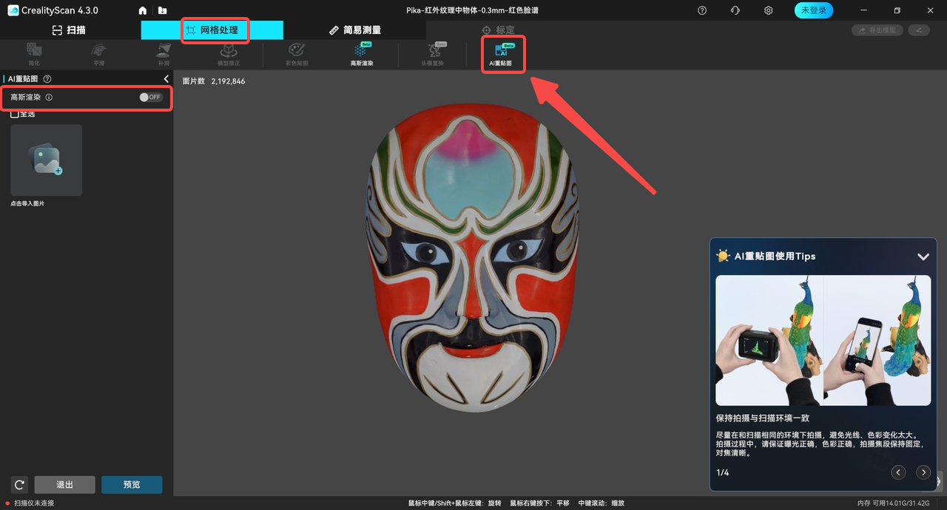Open customer support headset icon

point(735,10)
